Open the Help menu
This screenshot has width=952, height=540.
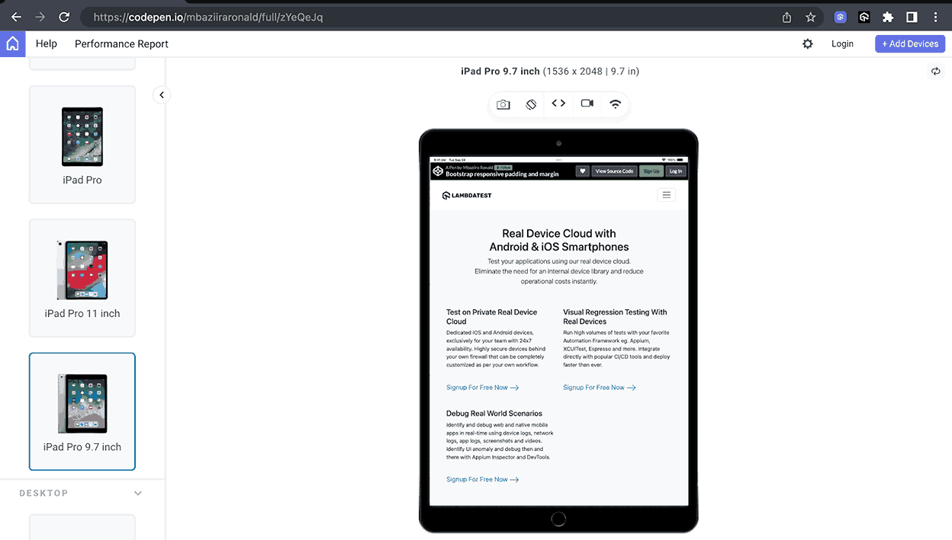click(x=46, y=43)
